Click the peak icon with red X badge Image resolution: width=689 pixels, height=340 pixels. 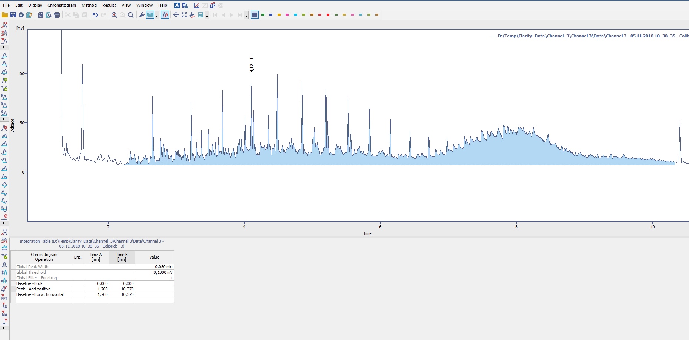(4, 128)
